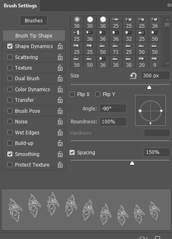Click the lock icon next to Smoothing
The height and width of the screenshot is (239, 172).
pos(60,154)
